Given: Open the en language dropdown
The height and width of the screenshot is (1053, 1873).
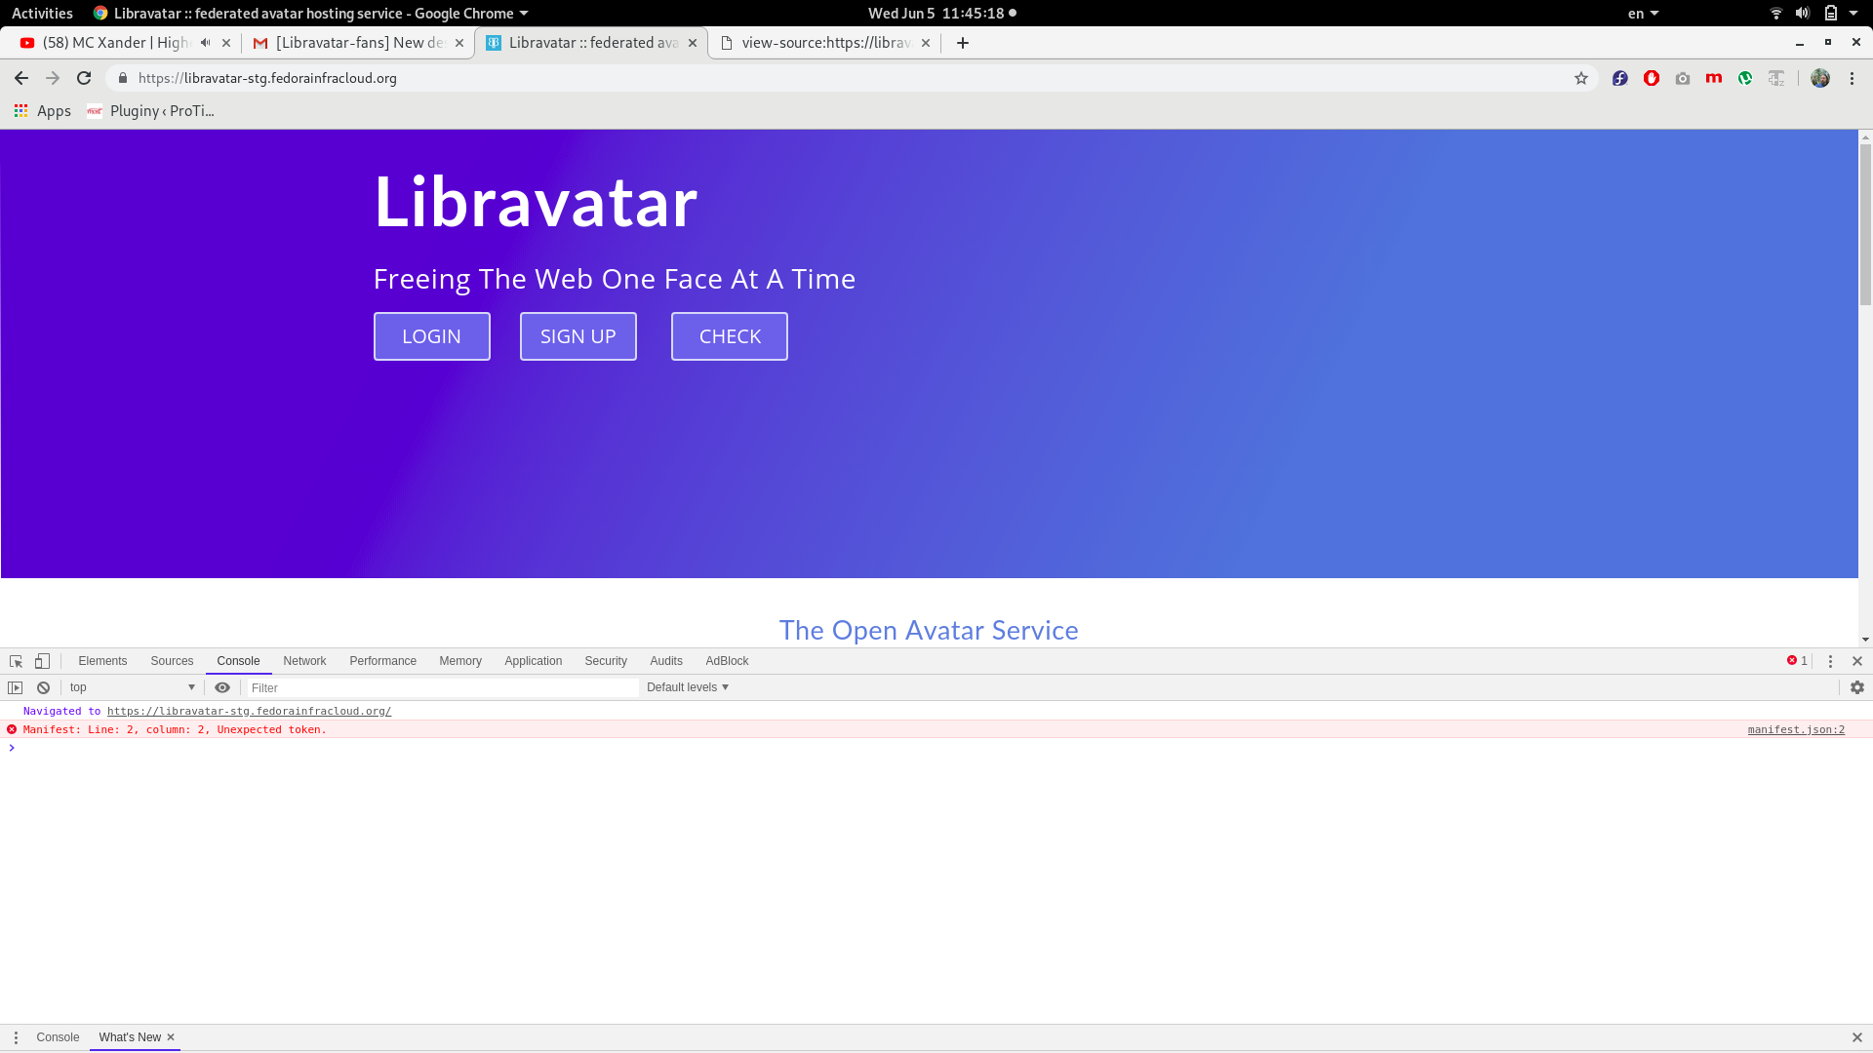Looking at the screenshot, I should click(1643, 14).
